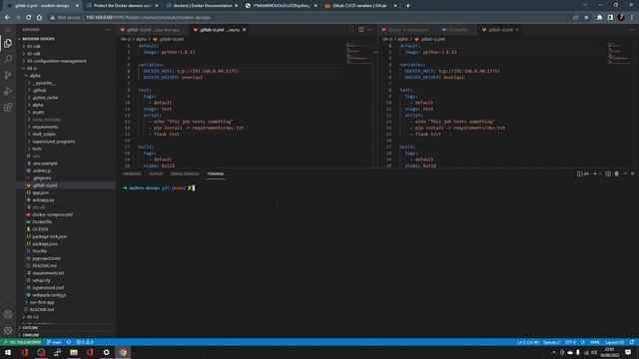Open Source Control view in activity bar
The width and height of the screenshot is (639, 359).
pyautogui.click(x=8, y=75)
